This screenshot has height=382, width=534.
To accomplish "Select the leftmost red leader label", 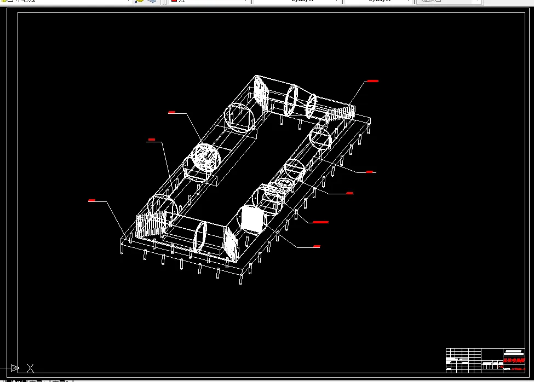I will [91, 200].
